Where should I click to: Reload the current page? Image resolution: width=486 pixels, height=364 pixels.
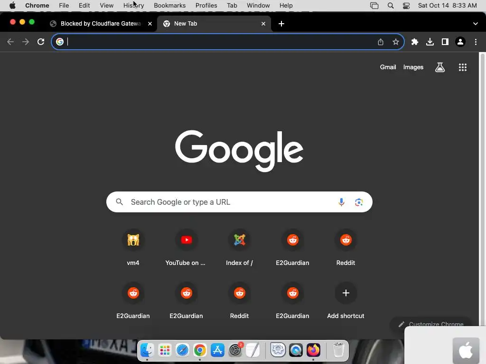tap(41, 42)
